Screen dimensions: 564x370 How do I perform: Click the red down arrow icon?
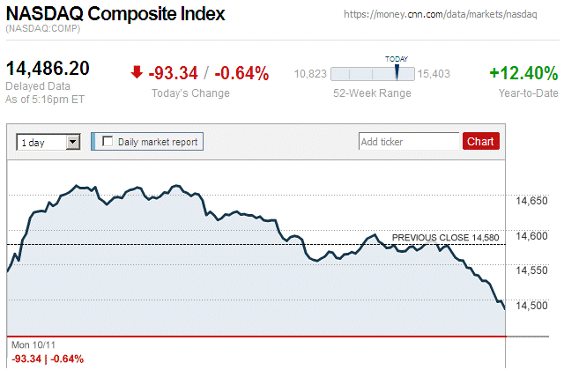(x=137, y=73)
